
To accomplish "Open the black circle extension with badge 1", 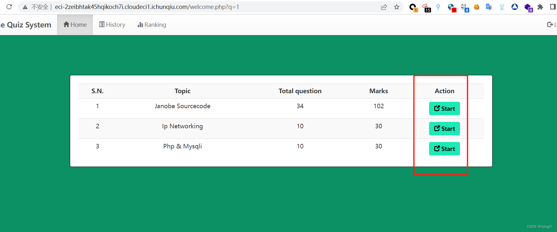I will tap(413, 7).
